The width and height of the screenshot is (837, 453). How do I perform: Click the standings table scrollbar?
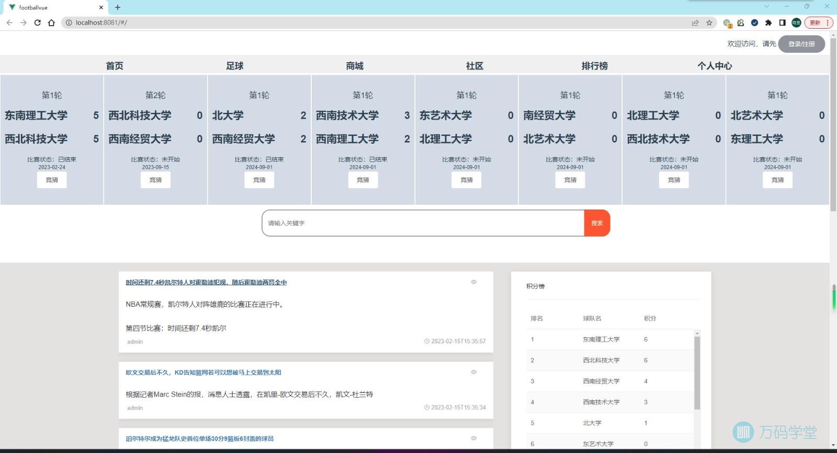coord(697,372)
